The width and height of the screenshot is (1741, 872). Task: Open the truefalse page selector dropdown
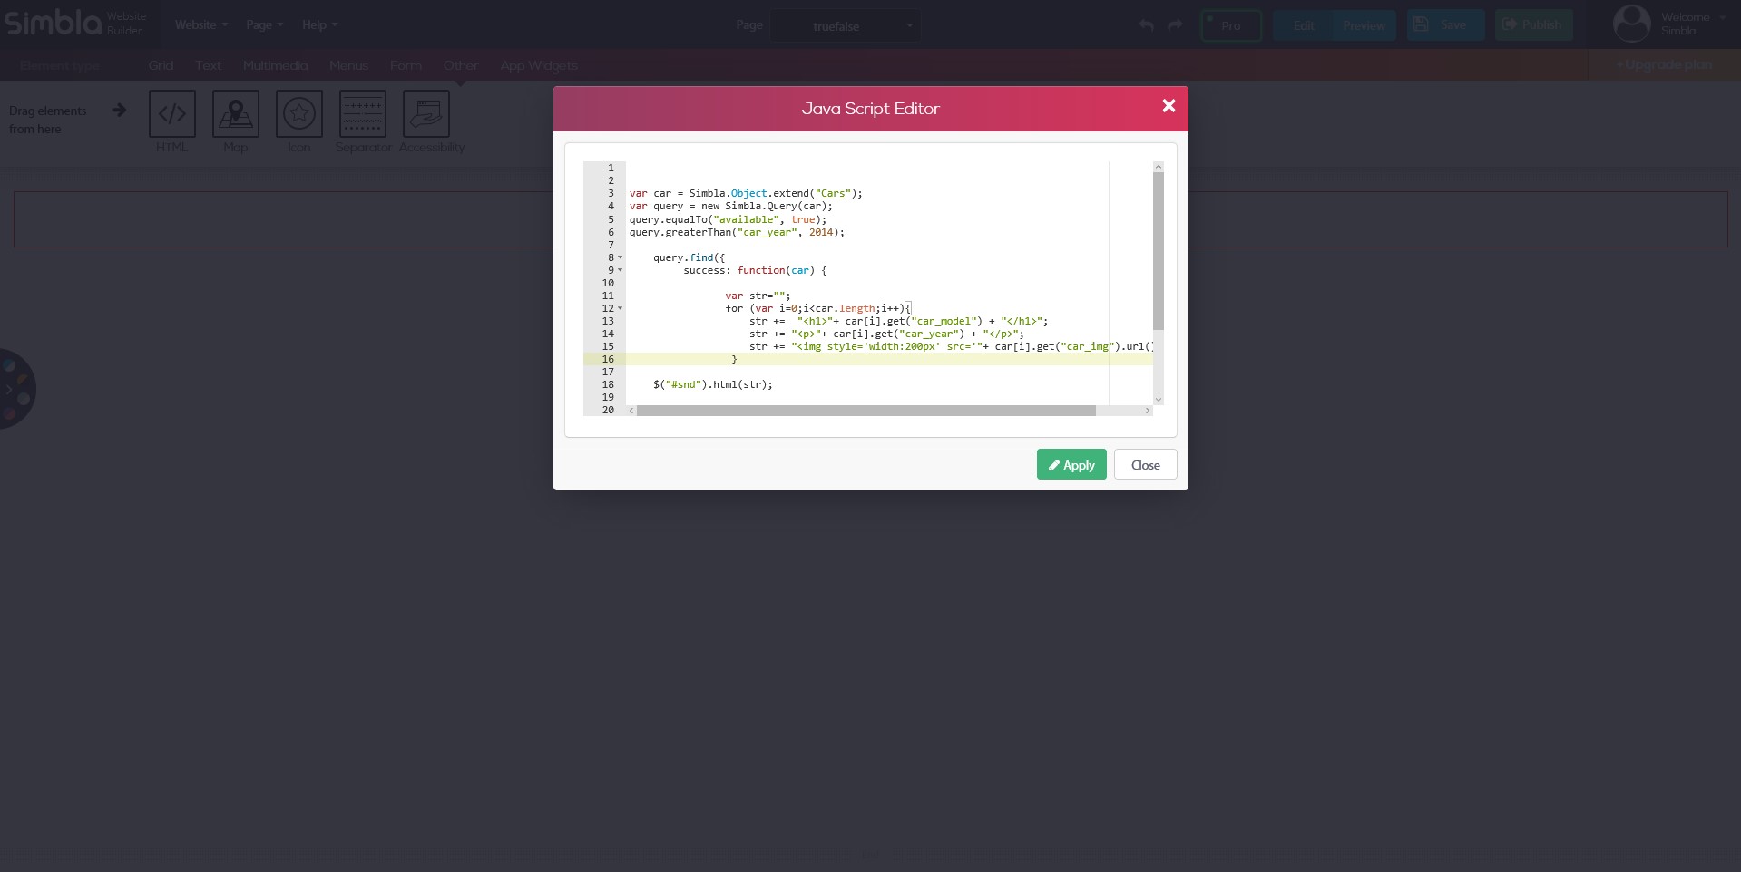click(x=846, y=25)
